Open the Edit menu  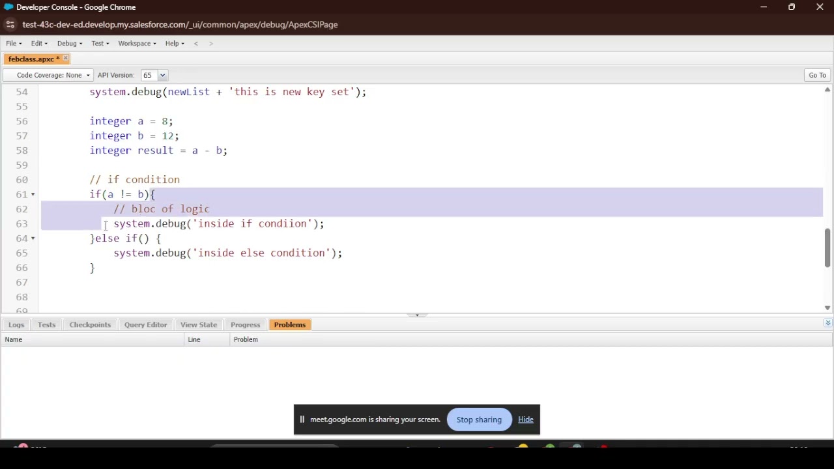click(x=39, y=44)
